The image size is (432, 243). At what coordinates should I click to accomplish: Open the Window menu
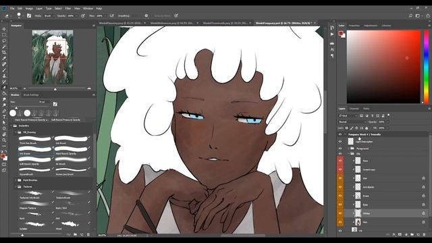coord(88,9)
